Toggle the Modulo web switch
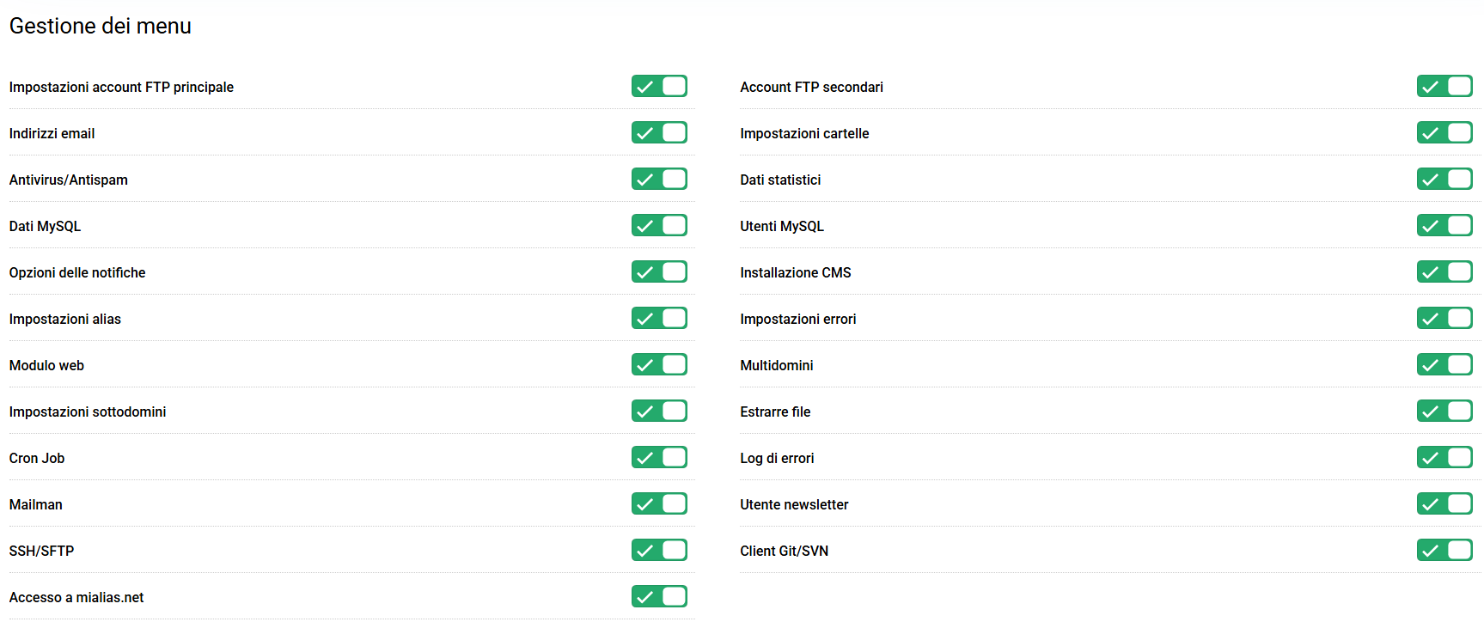The width and height of the screenshot is (1484, 628). (659, 365)
